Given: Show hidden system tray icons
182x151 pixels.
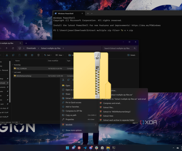Looking at the screenshot, I should [x=173, y=148].
